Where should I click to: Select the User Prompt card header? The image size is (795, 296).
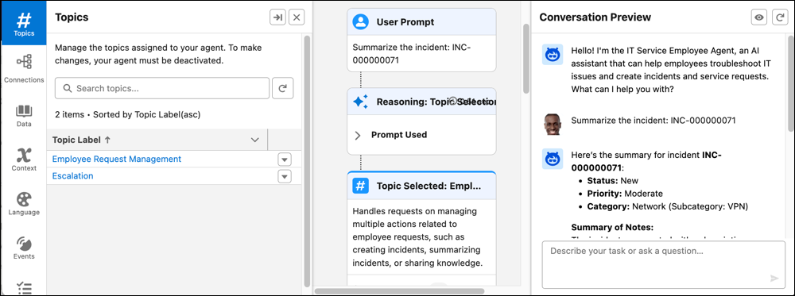[421, 21]
